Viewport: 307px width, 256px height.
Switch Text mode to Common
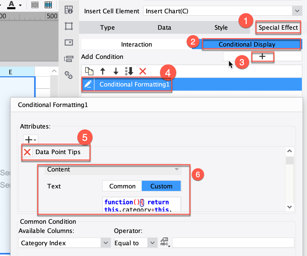(122, 186)
